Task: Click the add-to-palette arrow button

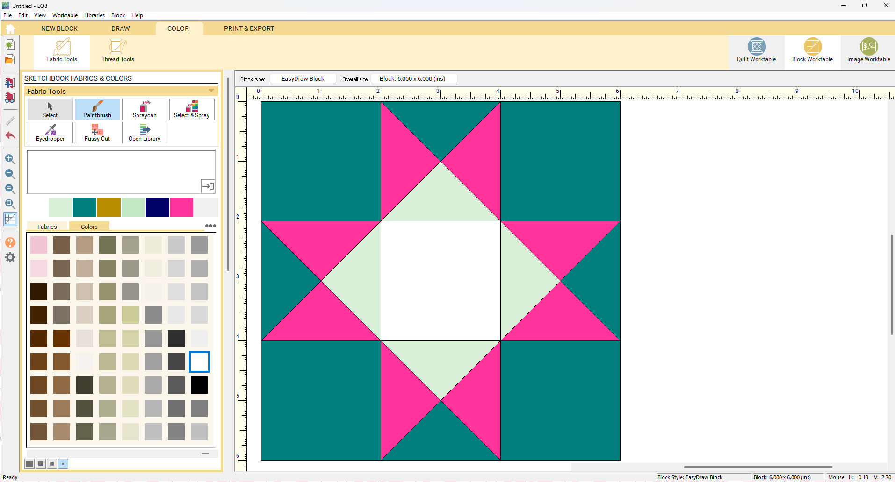Action: [x=208, y=186]
